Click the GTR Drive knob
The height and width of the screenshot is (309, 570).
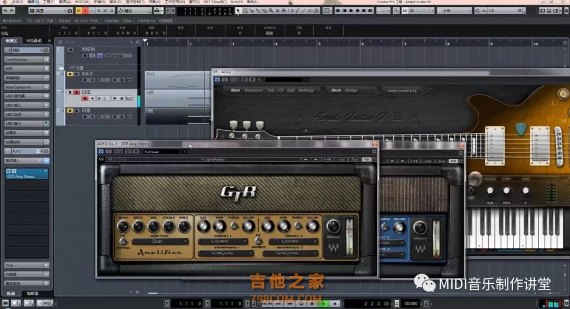pos(123,226)
